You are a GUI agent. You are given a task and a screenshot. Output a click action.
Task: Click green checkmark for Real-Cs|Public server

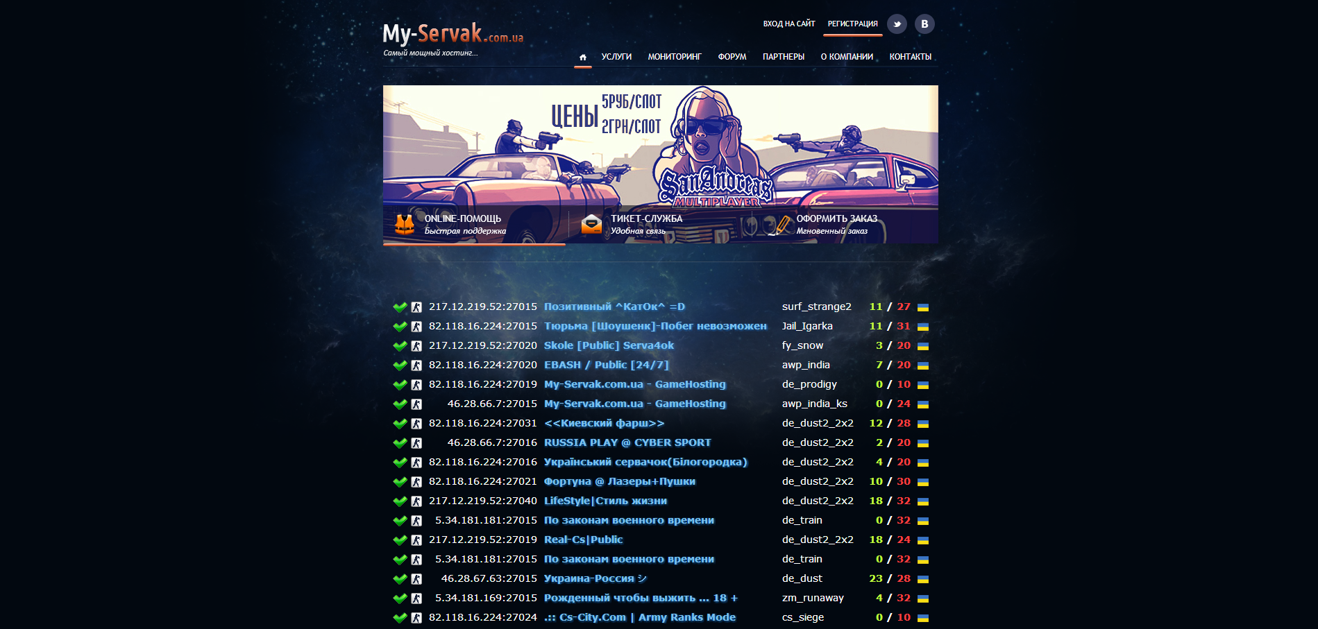(x=400, y=540)
